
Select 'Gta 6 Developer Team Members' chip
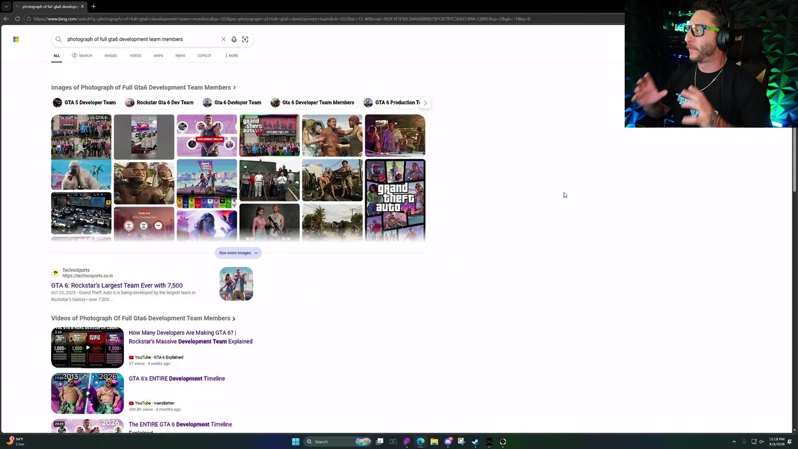coord(312,102)
